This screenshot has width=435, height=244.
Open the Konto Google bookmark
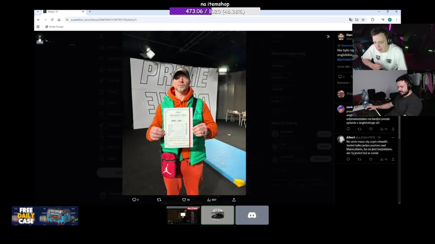54,26
